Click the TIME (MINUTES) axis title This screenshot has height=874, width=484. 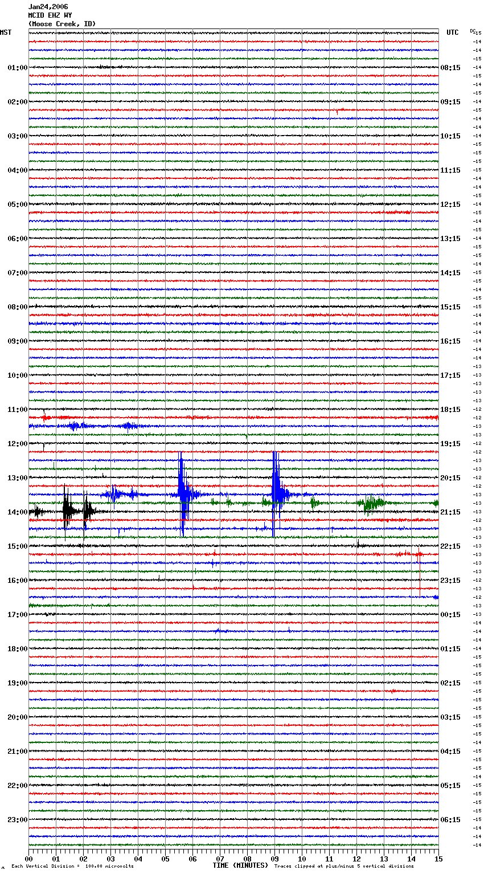coord(240,865)
